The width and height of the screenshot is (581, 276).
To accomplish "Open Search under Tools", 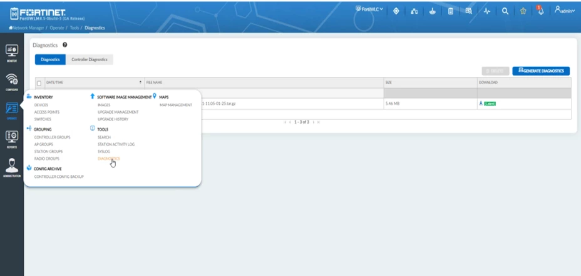I will [x=104, y=137].
